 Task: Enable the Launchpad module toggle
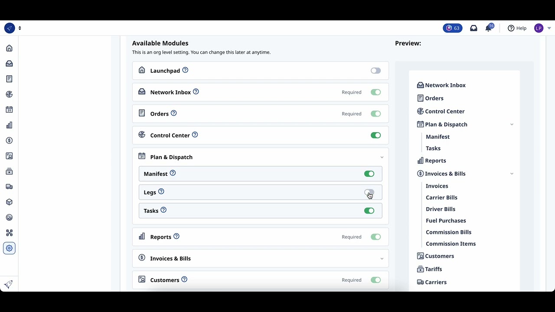(x=375, y=71)
